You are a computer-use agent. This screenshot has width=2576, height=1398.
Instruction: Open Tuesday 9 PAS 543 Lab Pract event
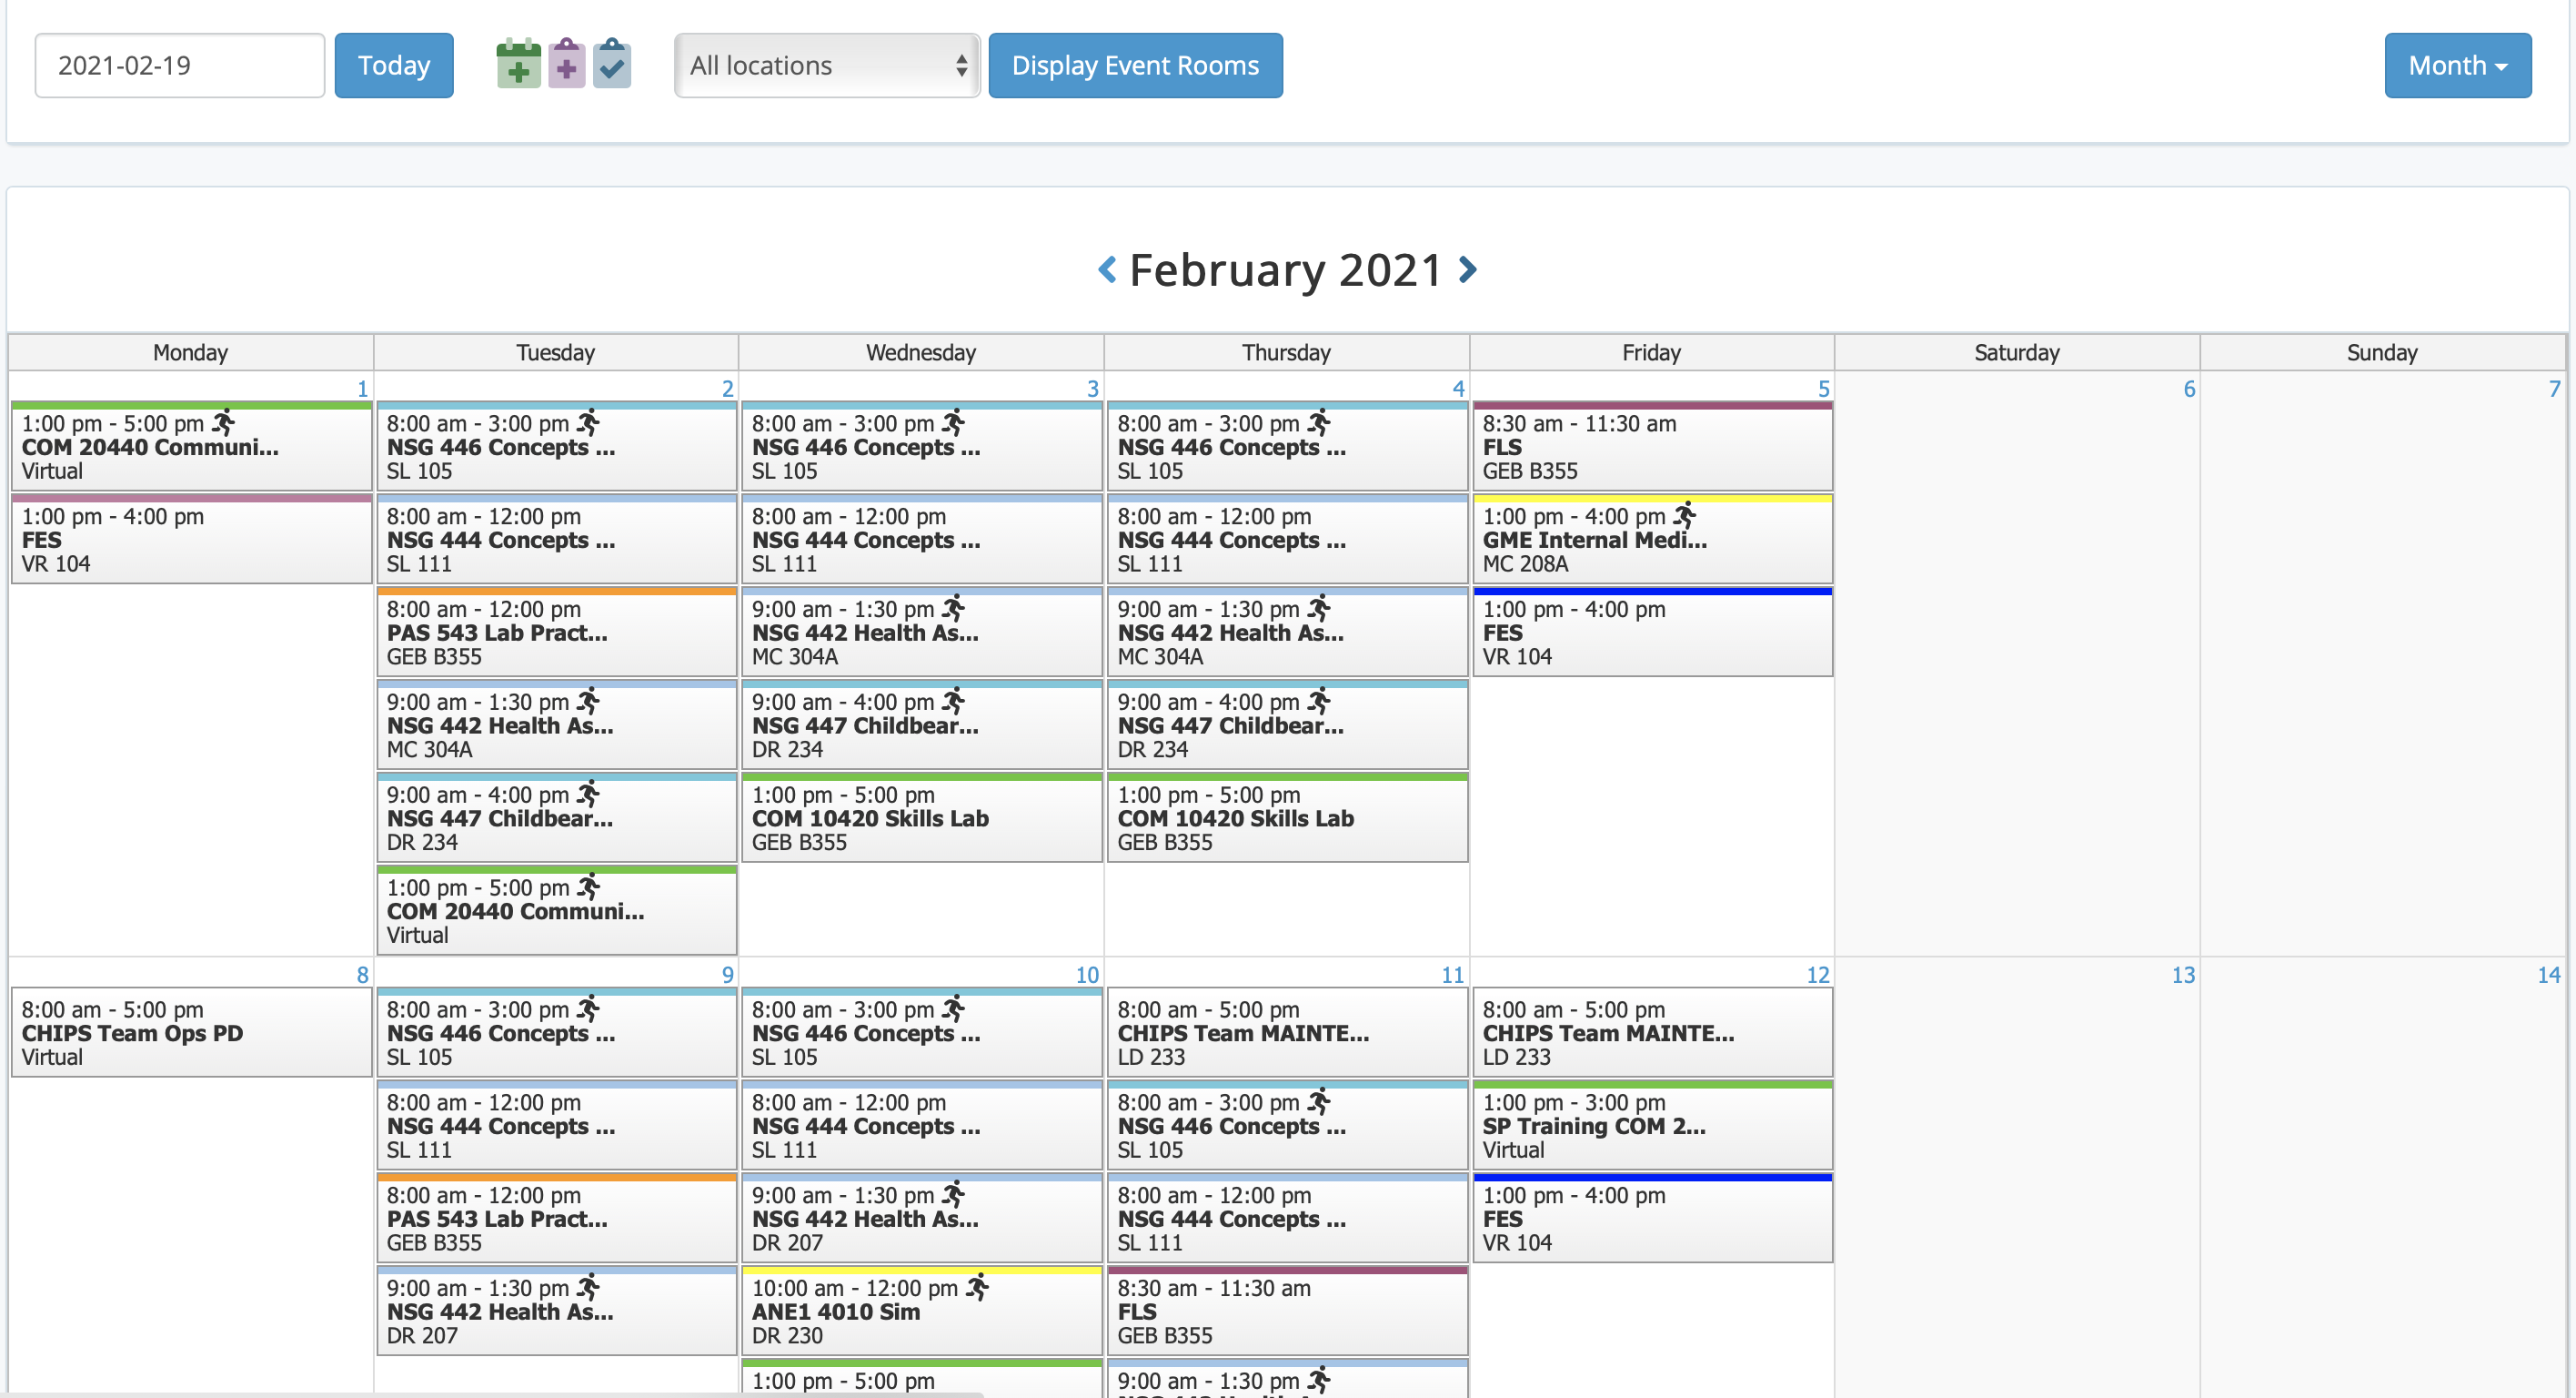click(557, 1218)
